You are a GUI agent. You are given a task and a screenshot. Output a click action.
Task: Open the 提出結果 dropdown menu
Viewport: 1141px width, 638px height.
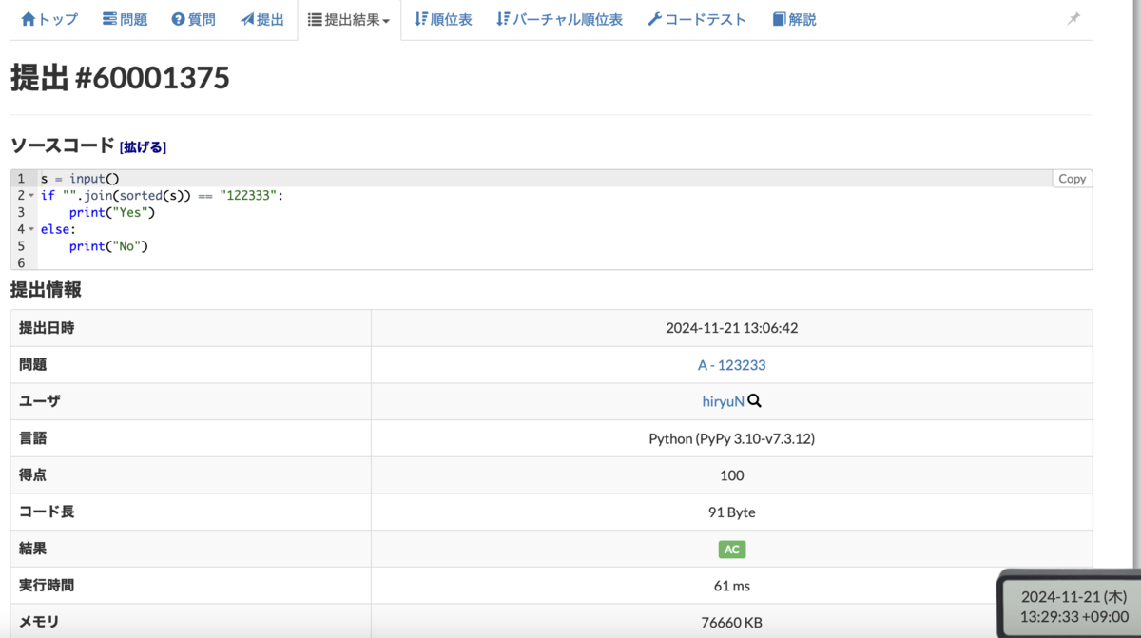pyautogui.click(x=349, y=20)
